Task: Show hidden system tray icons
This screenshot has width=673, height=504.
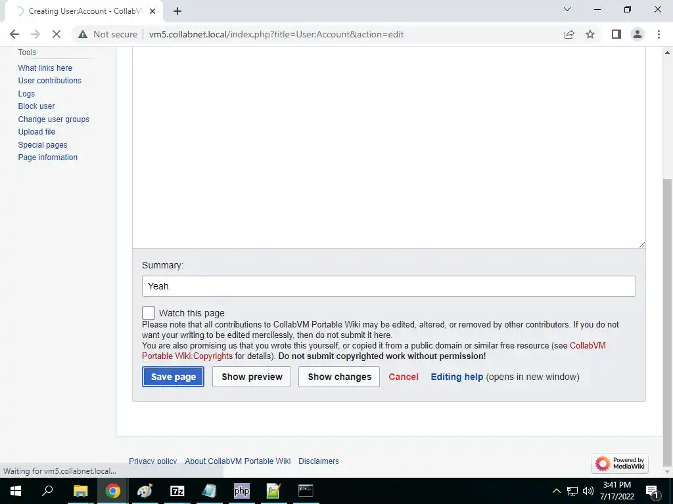Action: pos(556,491)
